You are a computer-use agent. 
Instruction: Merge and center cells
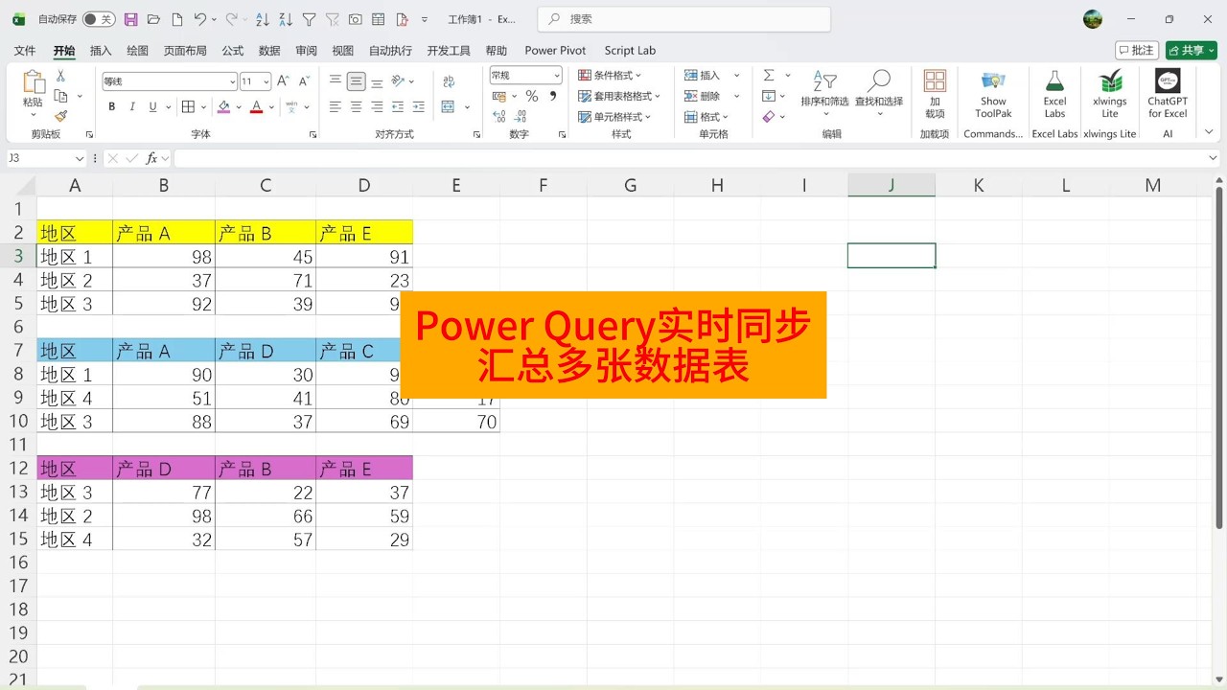click(448, 106)
